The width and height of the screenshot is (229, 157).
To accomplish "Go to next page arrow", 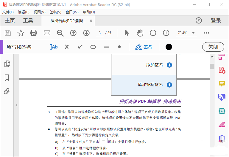I will point(86,33).
